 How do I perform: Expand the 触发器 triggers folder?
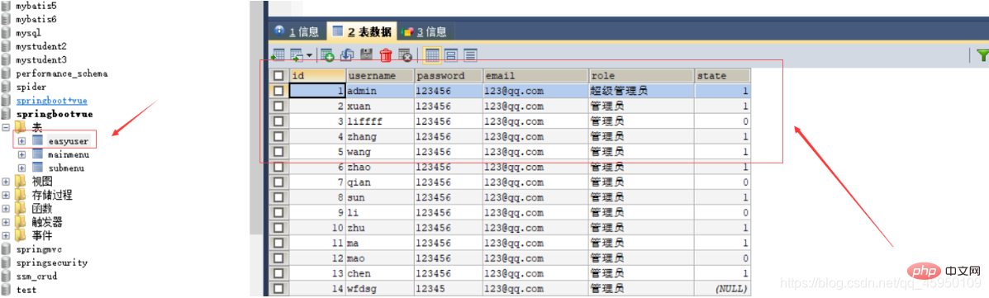click(6, 222)
